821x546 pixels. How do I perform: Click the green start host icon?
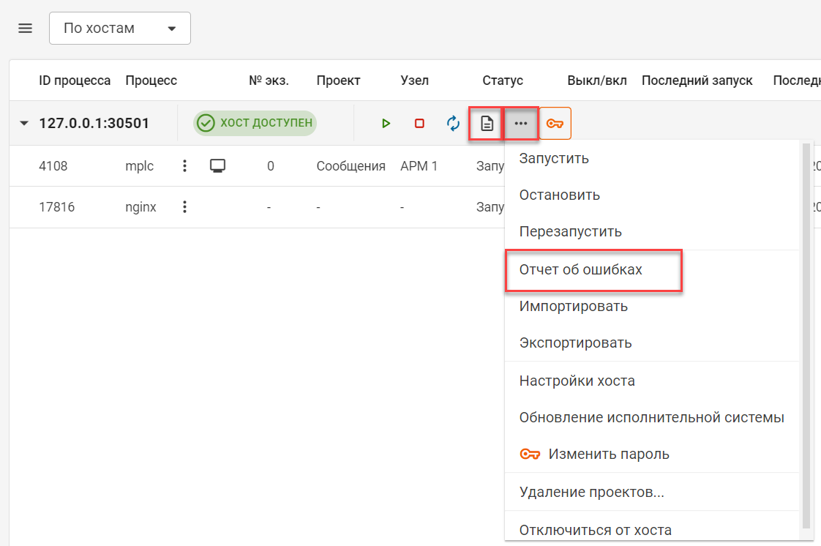click(x=386, y=124)
